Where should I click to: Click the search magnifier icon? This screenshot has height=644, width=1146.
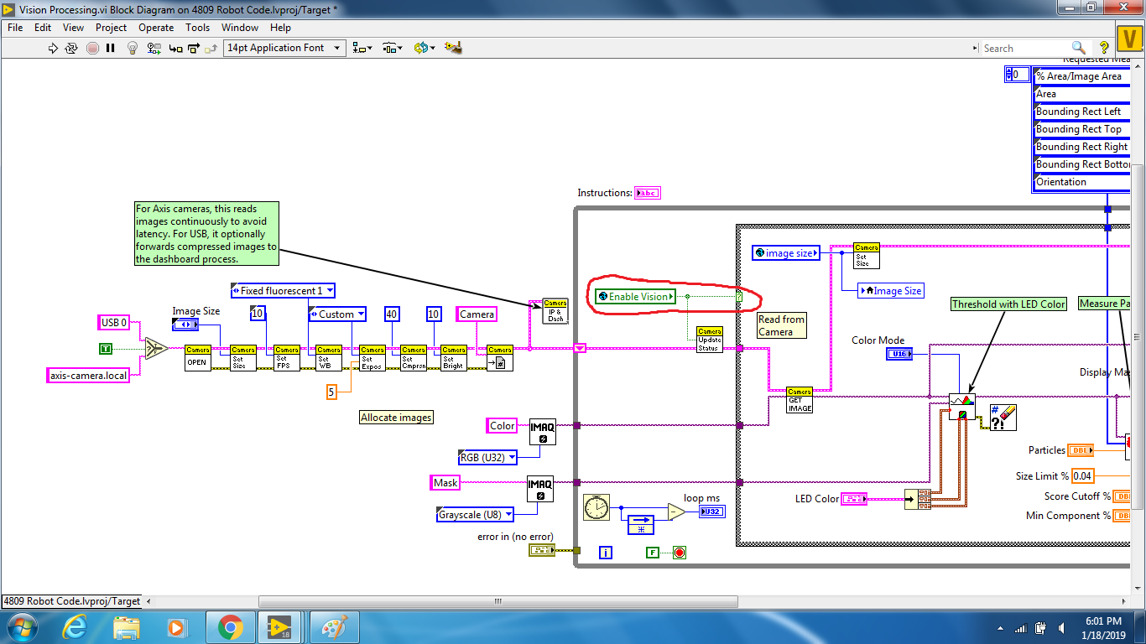pos(1079,48)
